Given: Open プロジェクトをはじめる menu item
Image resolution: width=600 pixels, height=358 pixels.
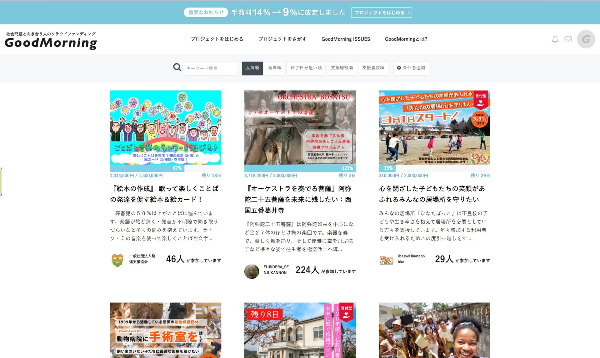Looking at the screenshot, I should click(218, 39).
